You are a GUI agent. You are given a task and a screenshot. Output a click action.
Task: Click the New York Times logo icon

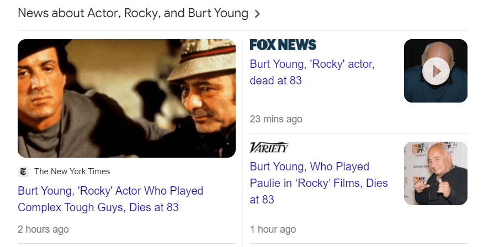click(23, 171)
